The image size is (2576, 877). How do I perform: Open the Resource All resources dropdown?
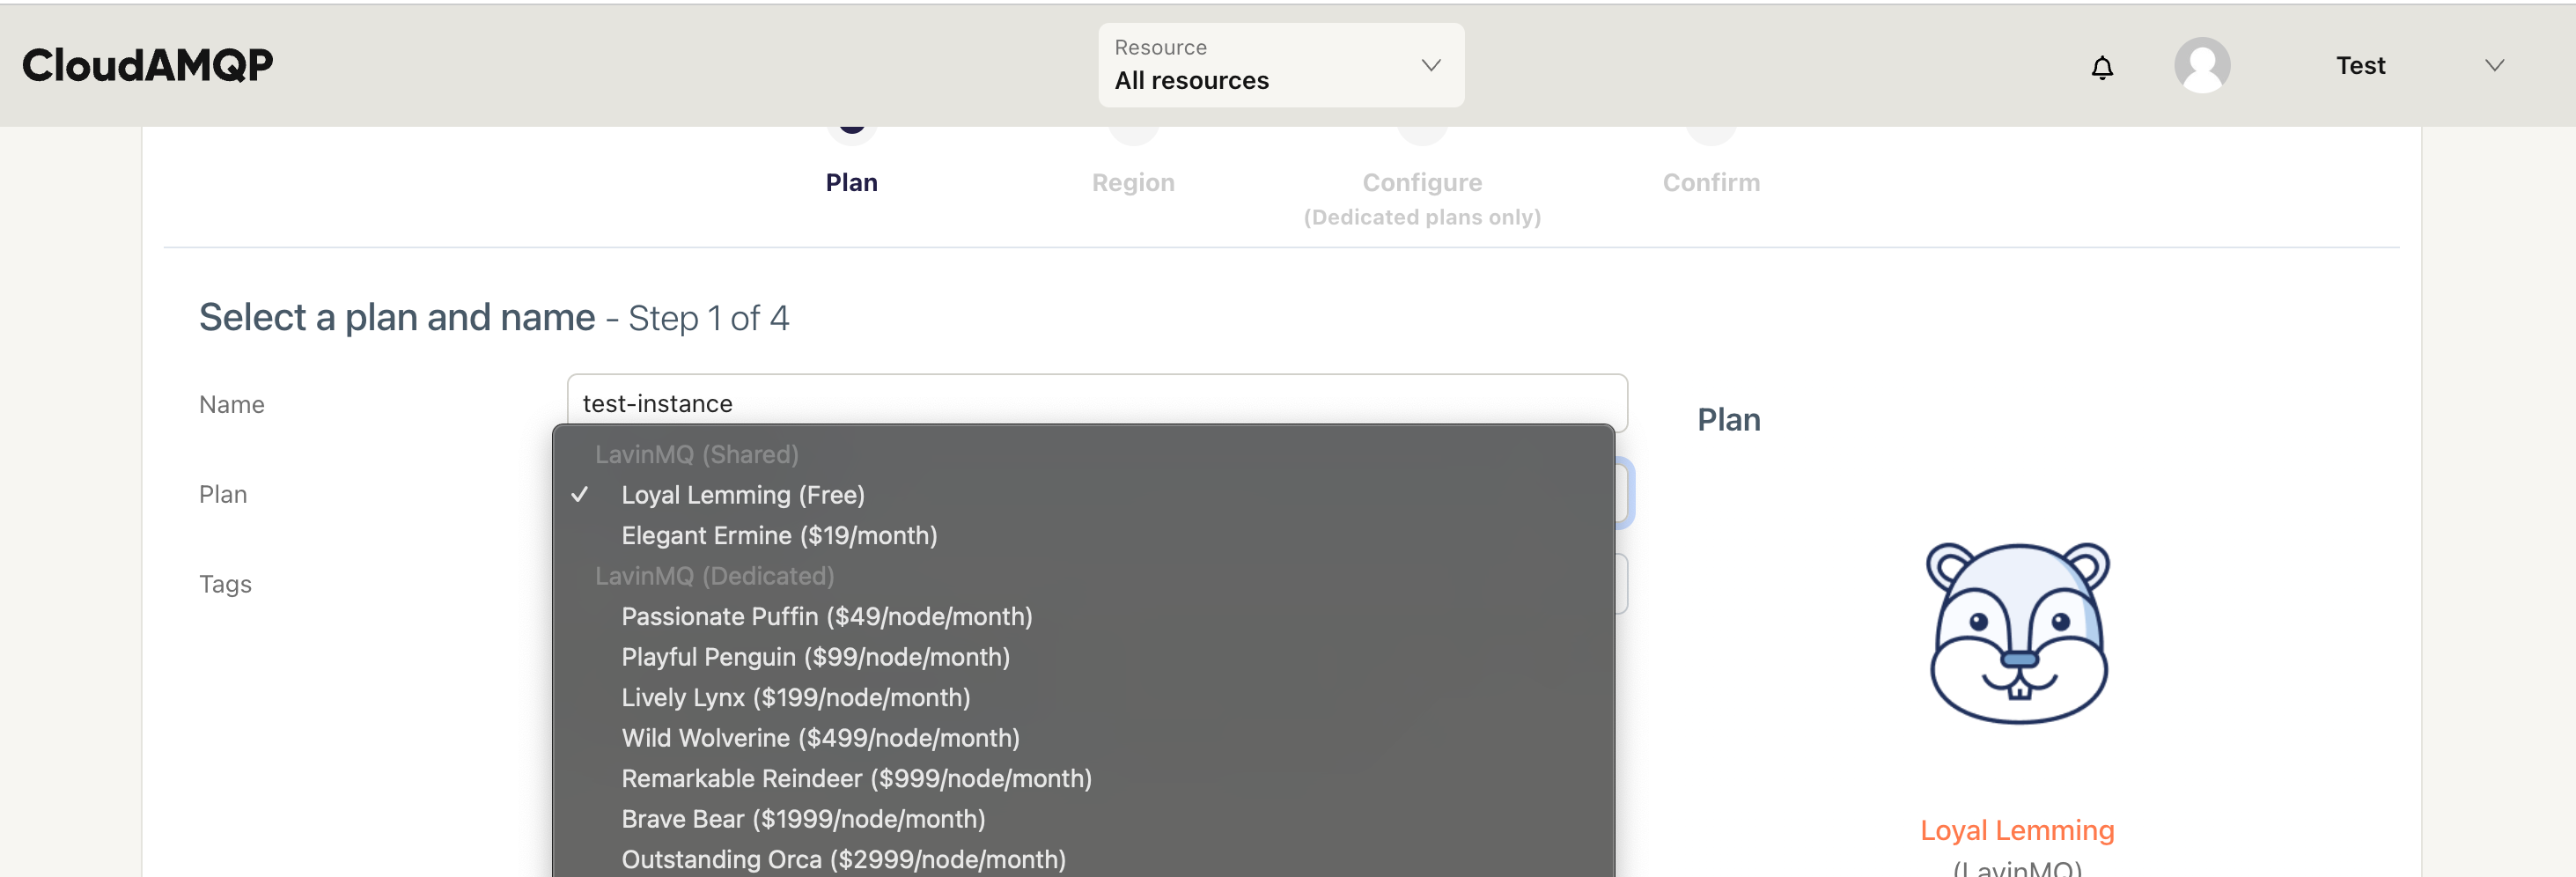[x=1281, y=65]
